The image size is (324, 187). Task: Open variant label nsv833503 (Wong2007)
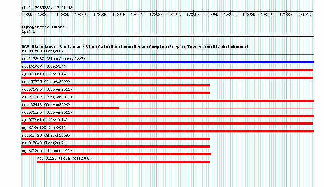coord(44,51)
